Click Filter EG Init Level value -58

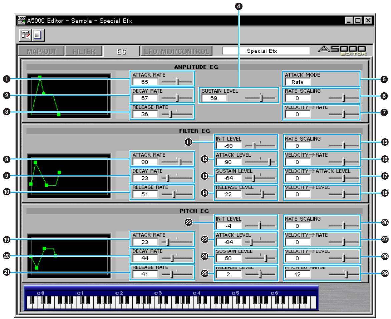228,146
